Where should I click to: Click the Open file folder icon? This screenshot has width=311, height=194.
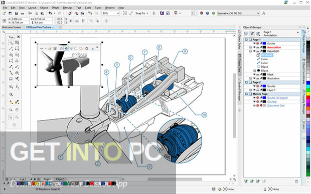coord(11,13)
